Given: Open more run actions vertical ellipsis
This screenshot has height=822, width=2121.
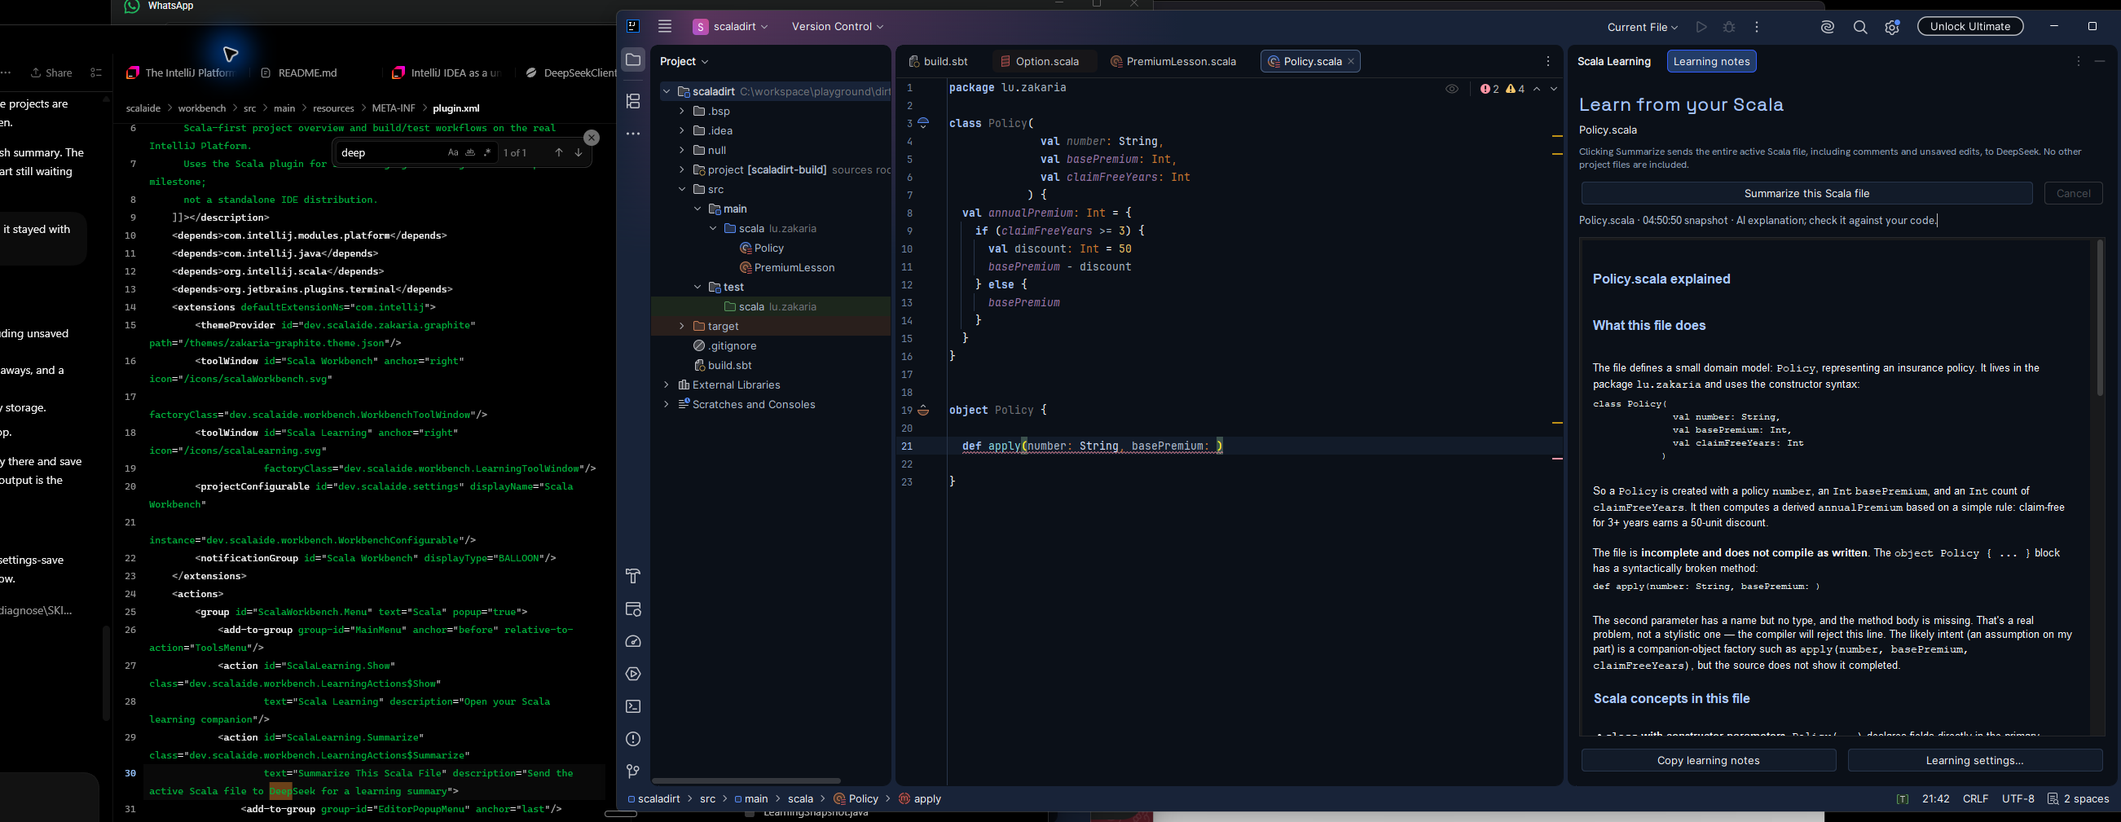Looking at the screenshot, I should pyautogui.click(x=1756, y=26).
